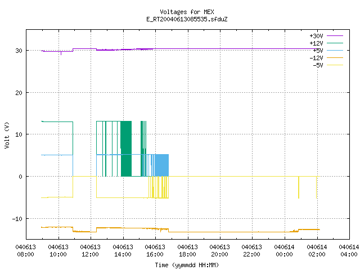Click x-axis tick label 040613 10:00
The height and width of the screenshot is (270, 360).
(58, 251)
